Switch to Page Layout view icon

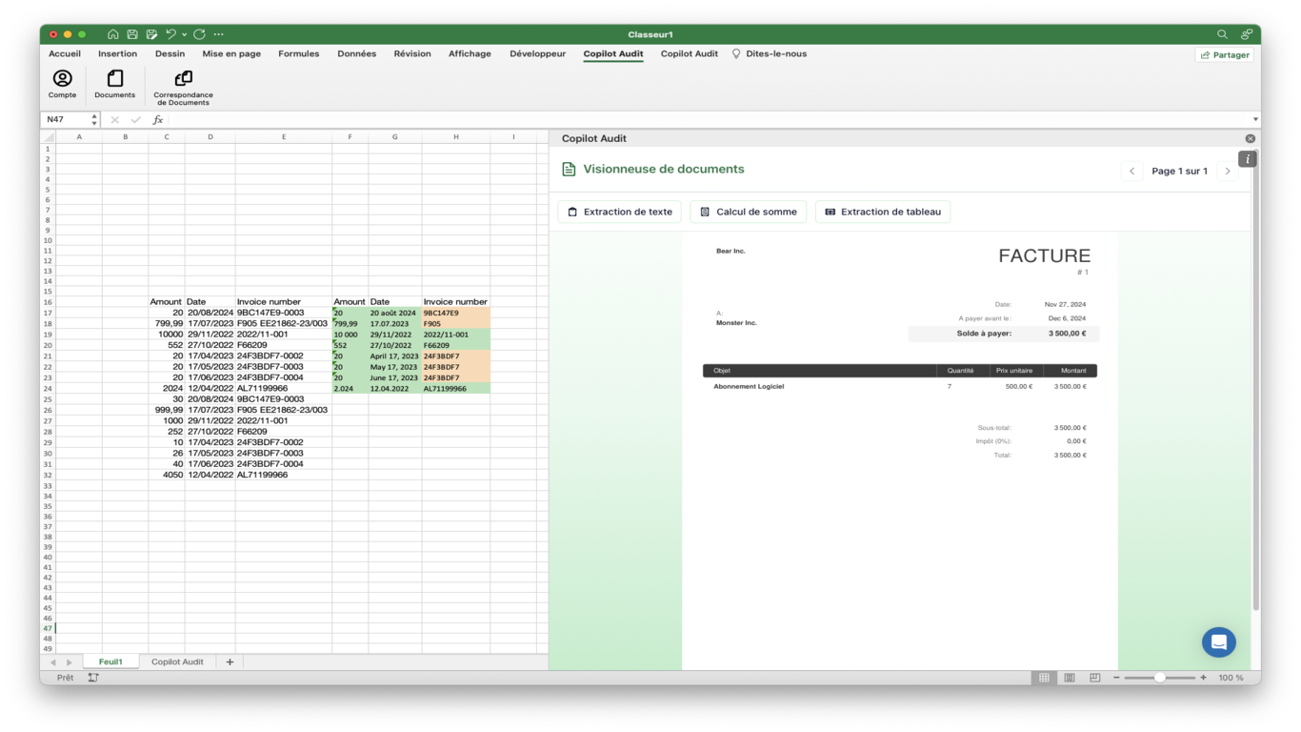[x=1070, y=678]
